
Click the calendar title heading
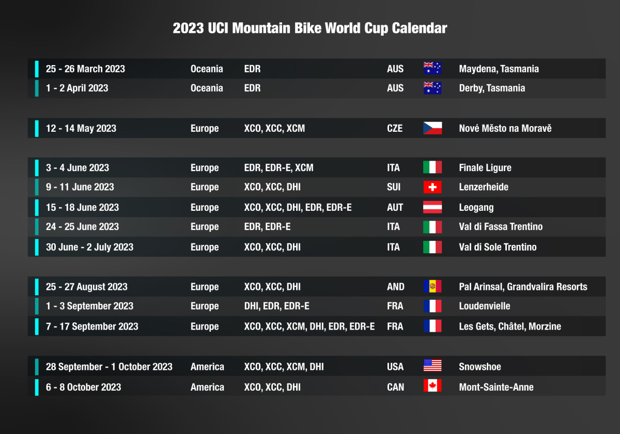[310, 28]
